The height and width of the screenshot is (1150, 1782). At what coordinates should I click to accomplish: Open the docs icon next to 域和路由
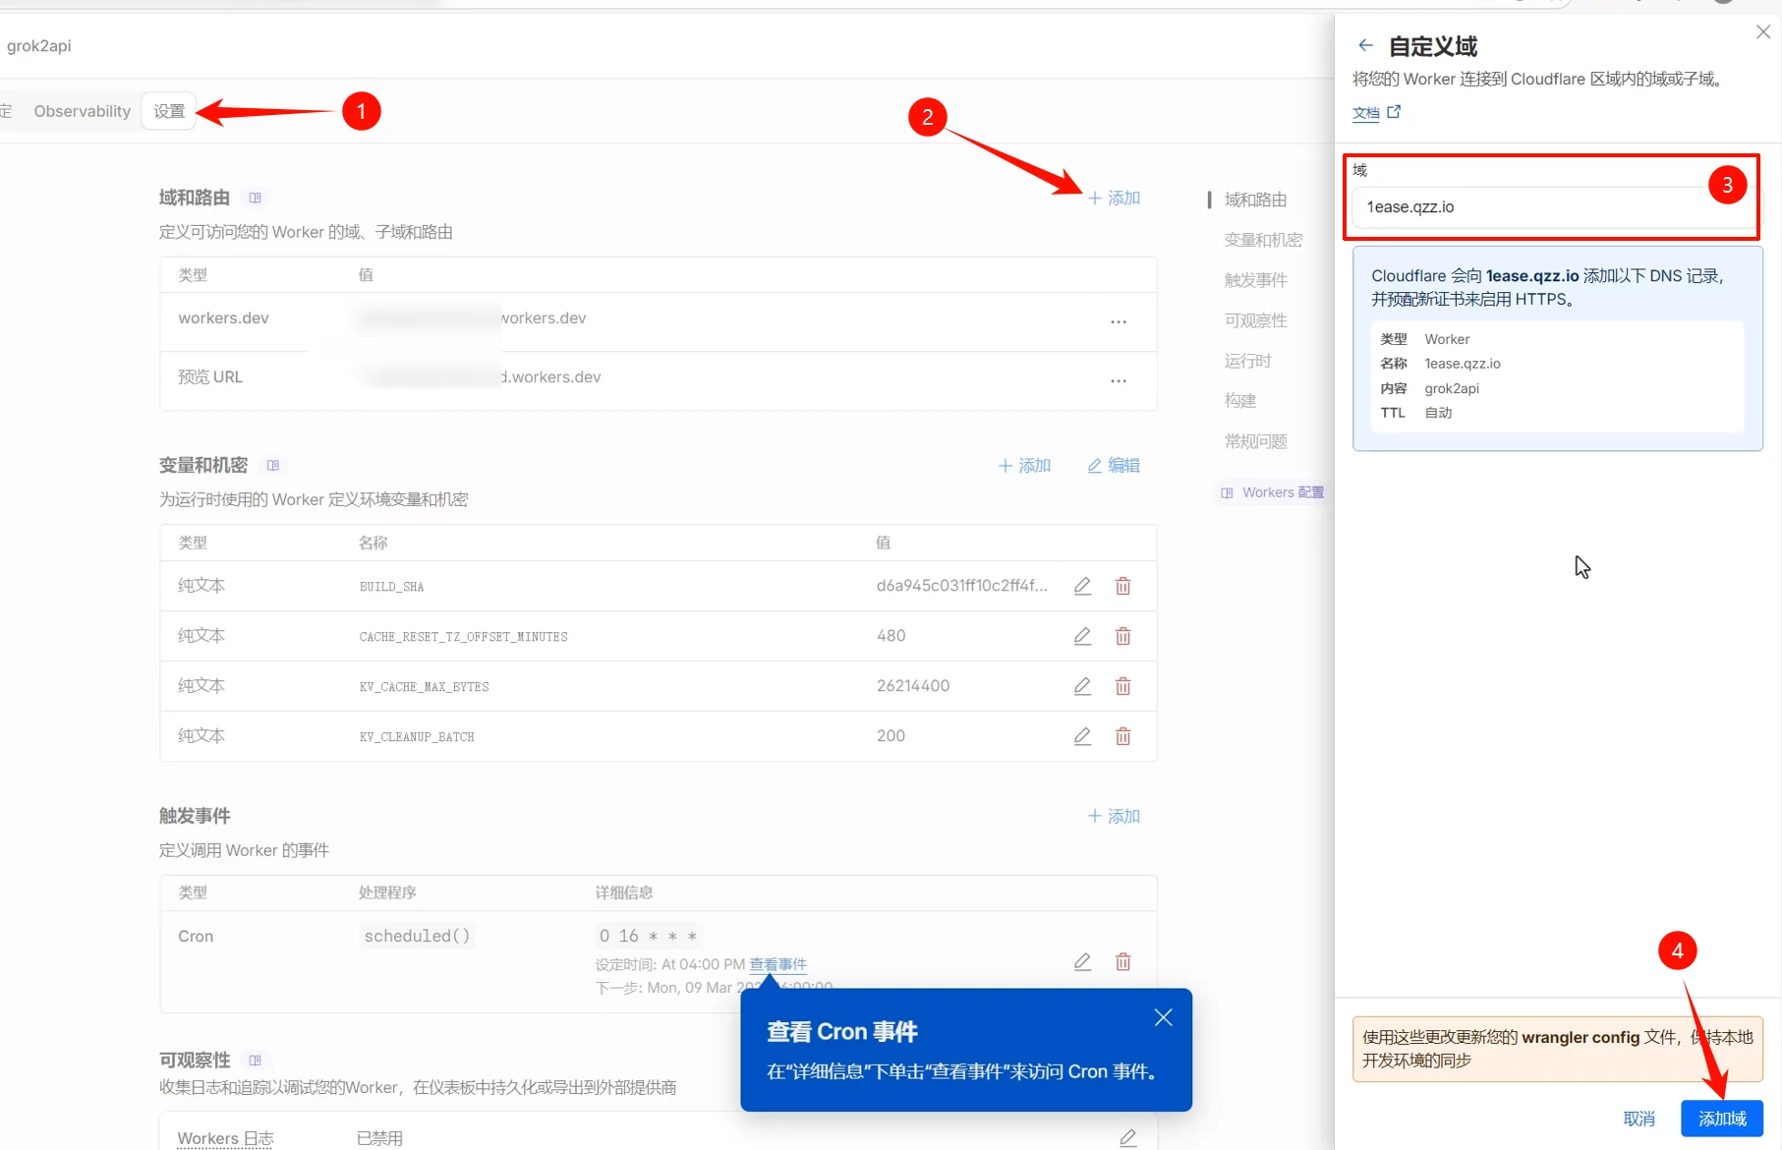tap(256, 198)
